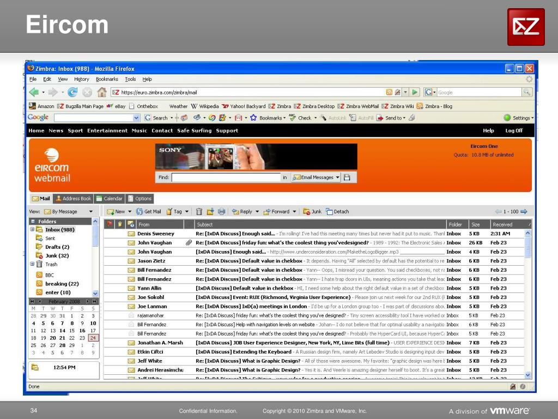Click the message list scrollbar down arrow
The image size is (558, 419).
click(x=527, y=375)
